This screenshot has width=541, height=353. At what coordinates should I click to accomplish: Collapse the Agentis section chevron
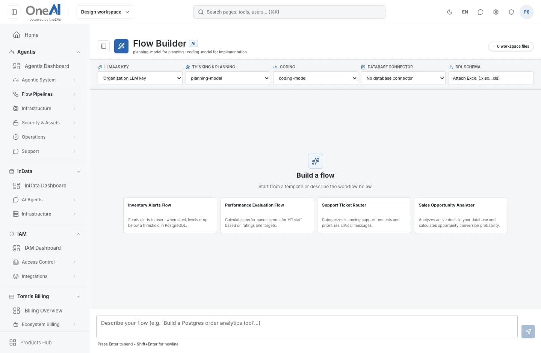click(x=79, y=52)
